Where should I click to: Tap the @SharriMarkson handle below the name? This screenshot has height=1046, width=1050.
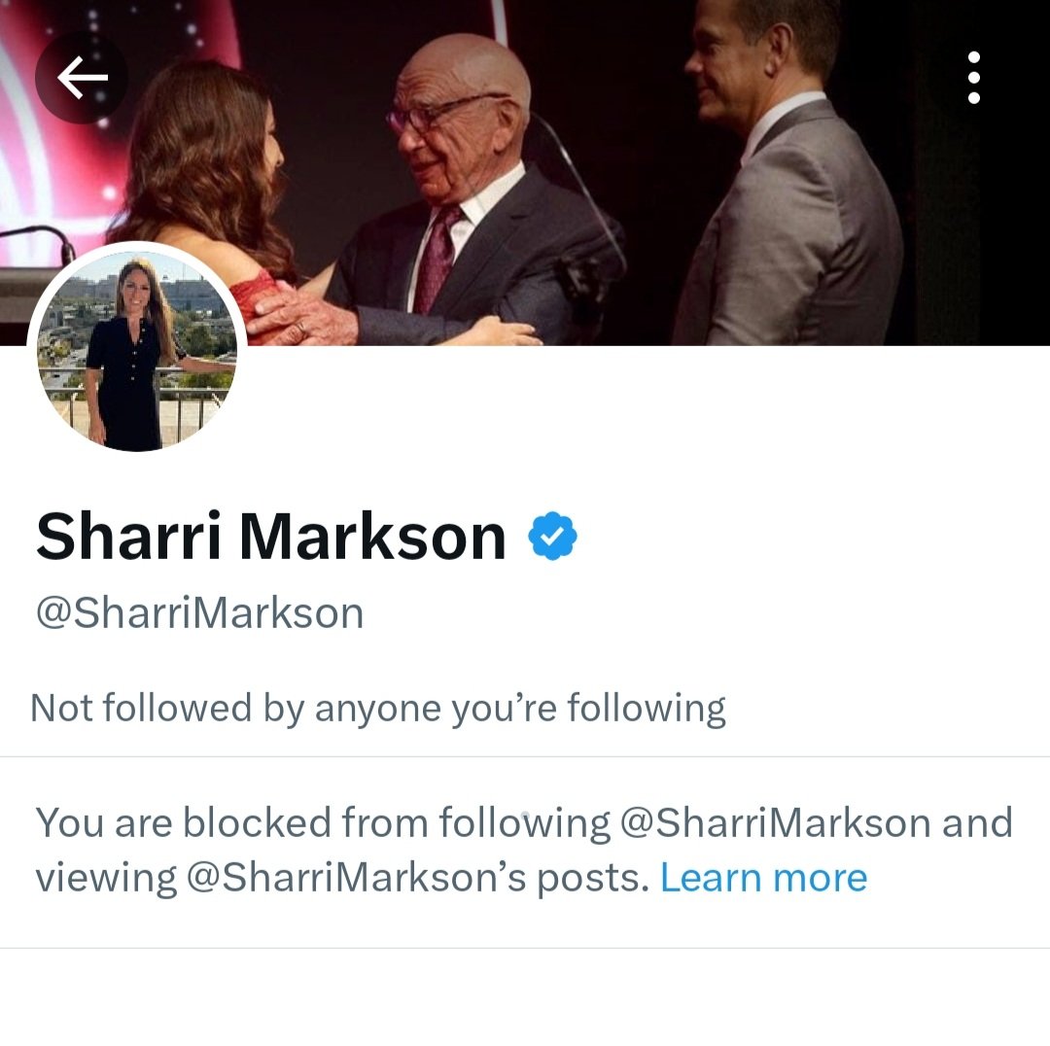(199, 612)
